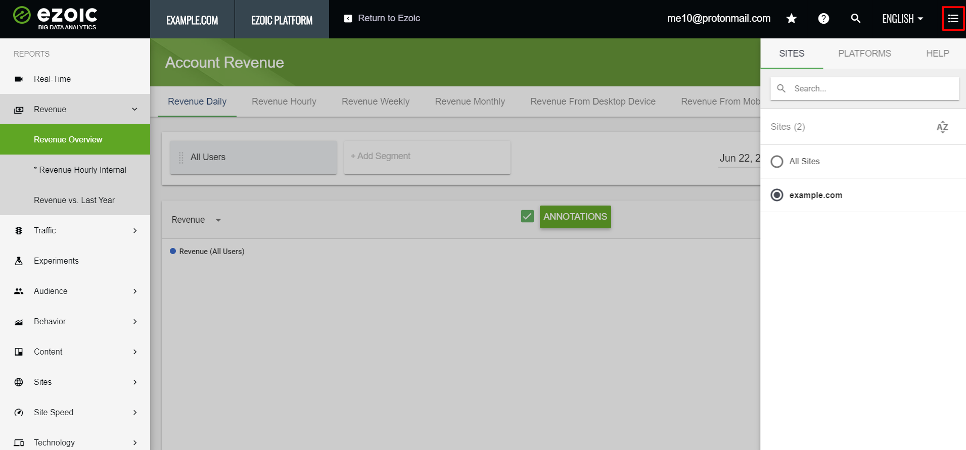Select the All Sites radio button
Image resolution: width=966 pixels, height=450 pixels.
[777, 162]
